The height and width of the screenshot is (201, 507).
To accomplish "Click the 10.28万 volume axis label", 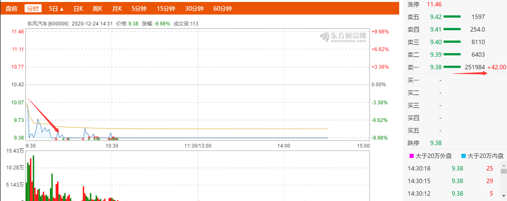I will [x=15, y=168].
